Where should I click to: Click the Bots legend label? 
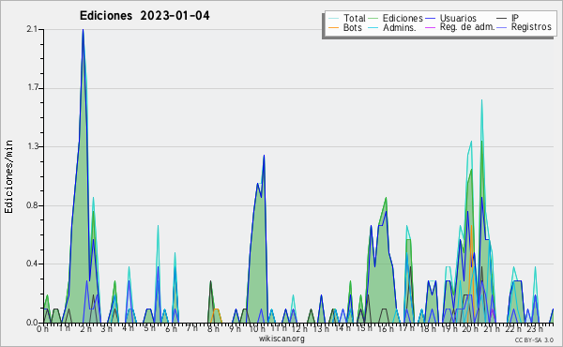pos(352,27)
